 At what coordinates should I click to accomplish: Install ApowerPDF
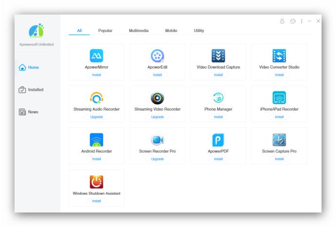click(x=218, y=159)
